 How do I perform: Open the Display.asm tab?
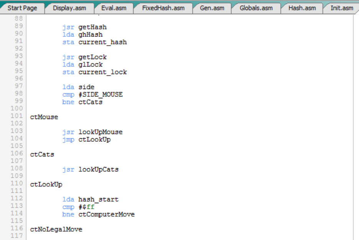tap(69, 8)
